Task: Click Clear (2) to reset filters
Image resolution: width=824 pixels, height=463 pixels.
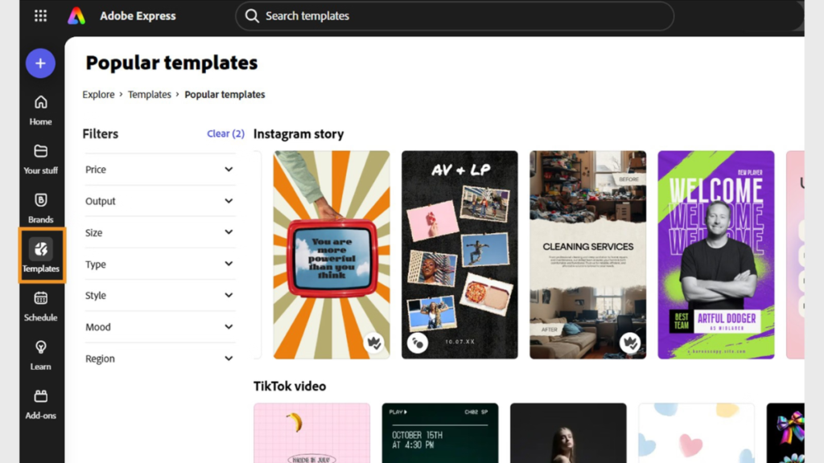Action: [225, 133]
